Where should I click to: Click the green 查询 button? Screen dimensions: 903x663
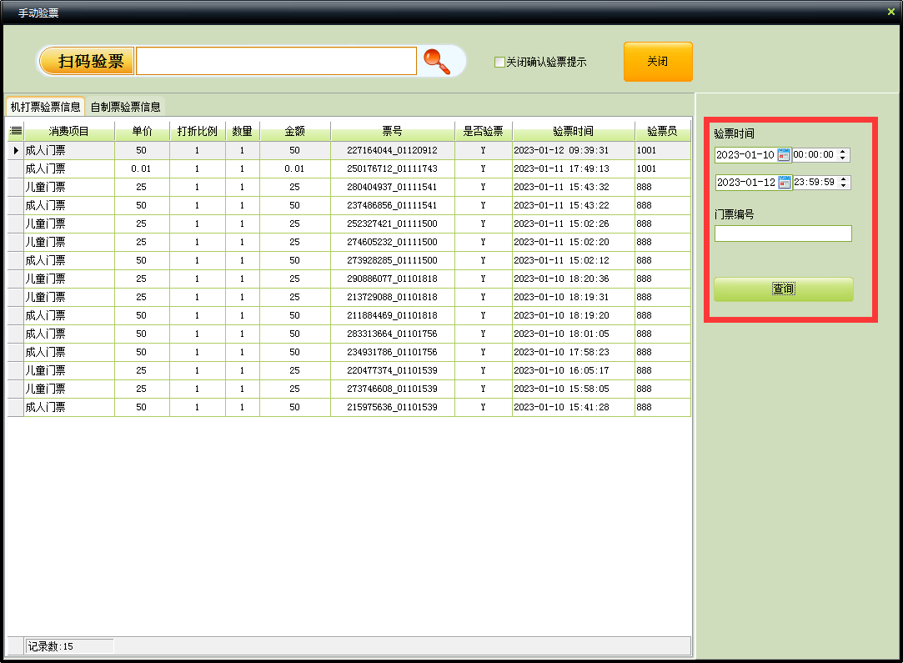click(783, 289)
